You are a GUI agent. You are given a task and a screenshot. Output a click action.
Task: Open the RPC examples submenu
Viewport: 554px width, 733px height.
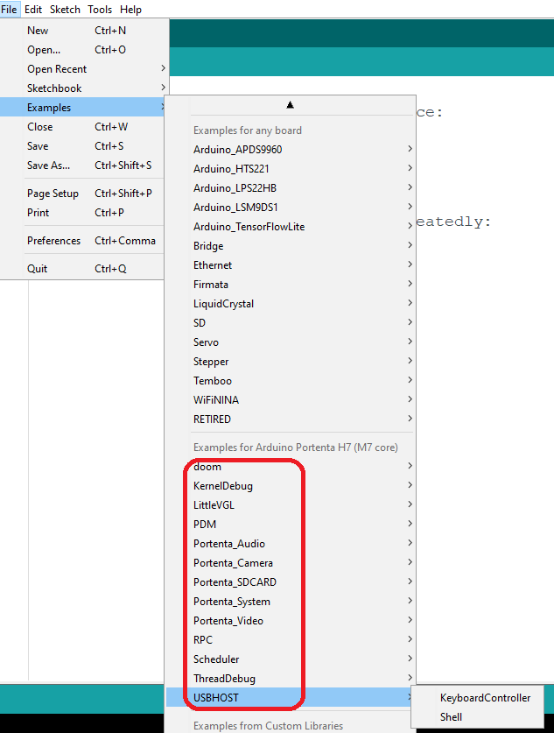point(291,639)
